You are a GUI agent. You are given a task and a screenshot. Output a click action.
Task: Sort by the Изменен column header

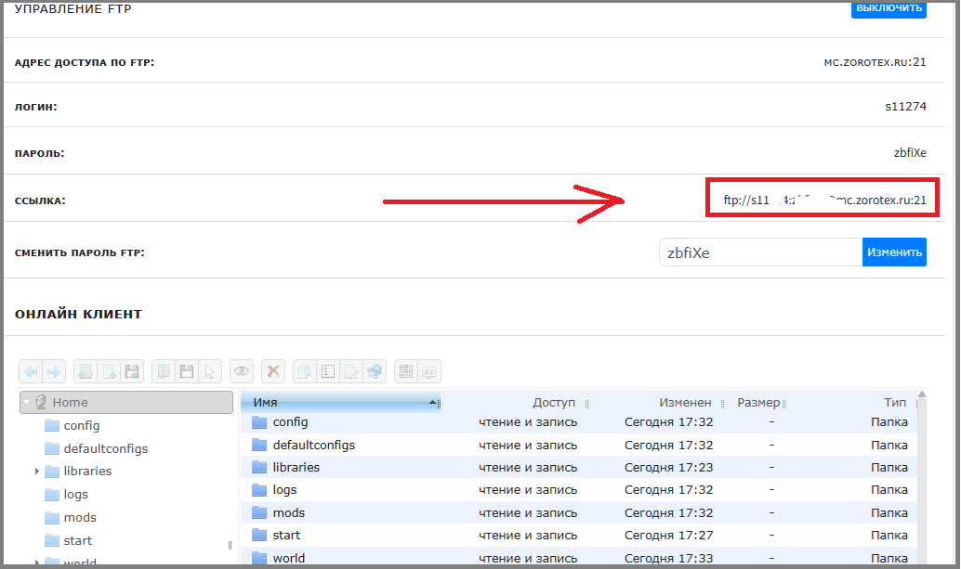click(685, 402)
